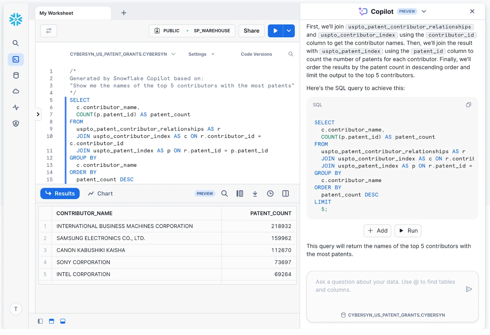490x335 pixels.
Task: Click the CYBERSYN_US_PATENT_GRANTS.CYBERSYN label in Copilot
Action: coord(393,315)
